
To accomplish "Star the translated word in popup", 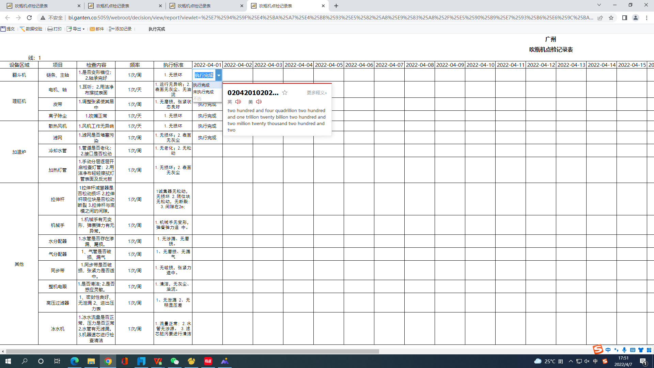I will click(x=285, y=93).
